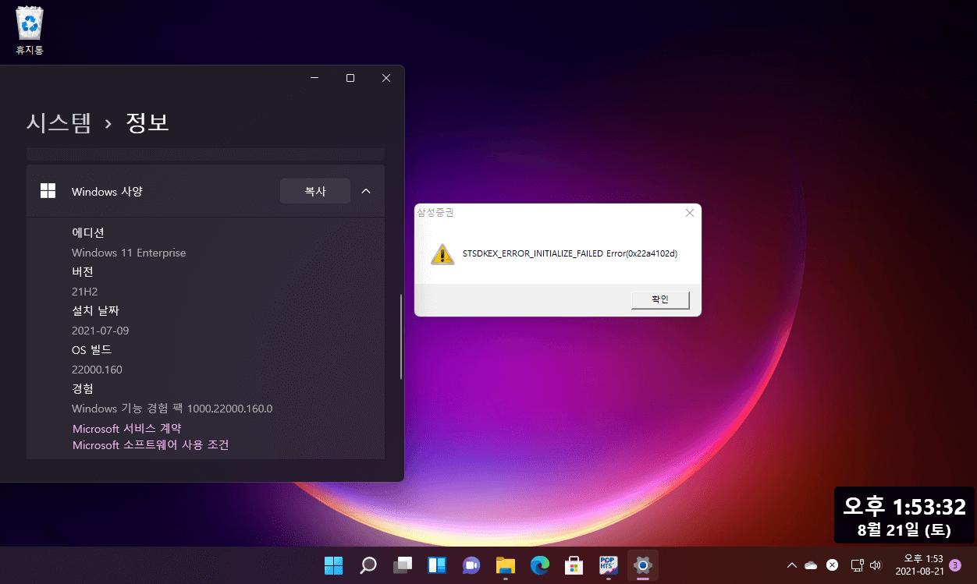This screenshot has height=584, width=977.
Task: Launch Microsoft Edge from taskbar
Action: [x=540, y=565]
